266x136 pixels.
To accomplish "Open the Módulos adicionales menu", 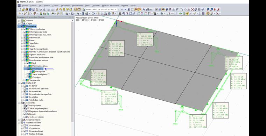I will [x=110, y=6].
